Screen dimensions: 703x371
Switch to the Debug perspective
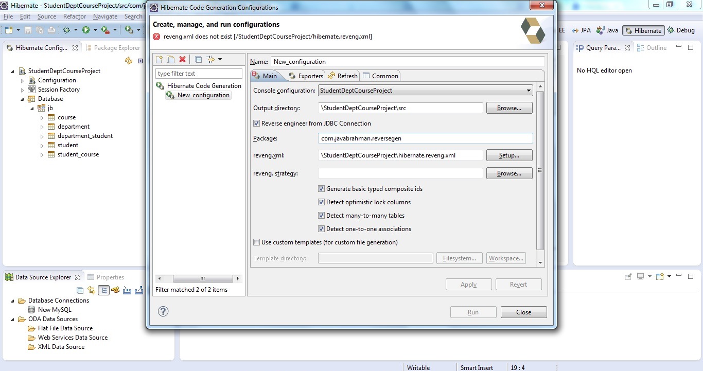[x=681, y=30]
